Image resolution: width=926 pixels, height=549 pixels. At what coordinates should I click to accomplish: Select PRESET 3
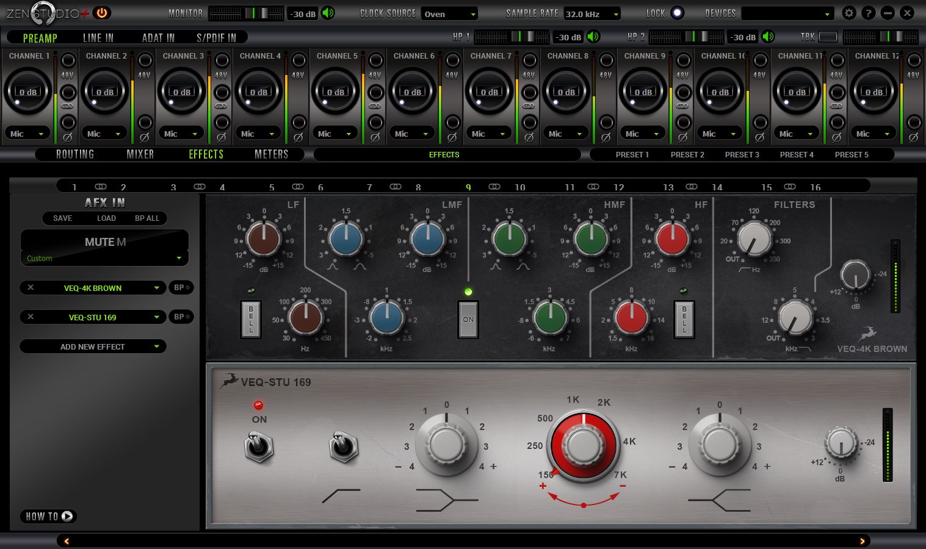point(742,154)
